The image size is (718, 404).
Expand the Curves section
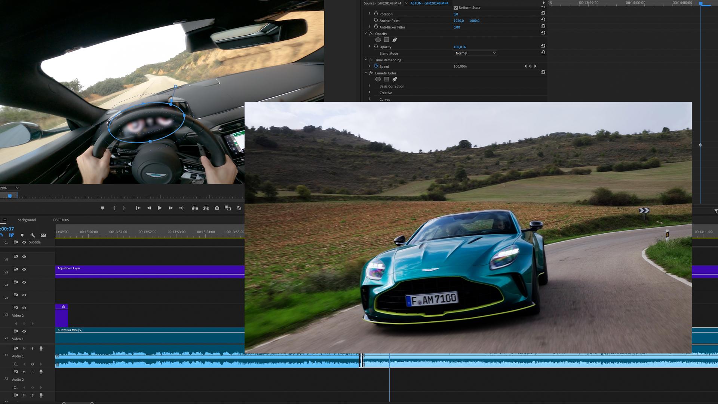click(x=369, y=99)
